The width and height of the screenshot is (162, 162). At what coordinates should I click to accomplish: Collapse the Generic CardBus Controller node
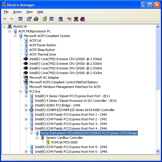[37, 138]
